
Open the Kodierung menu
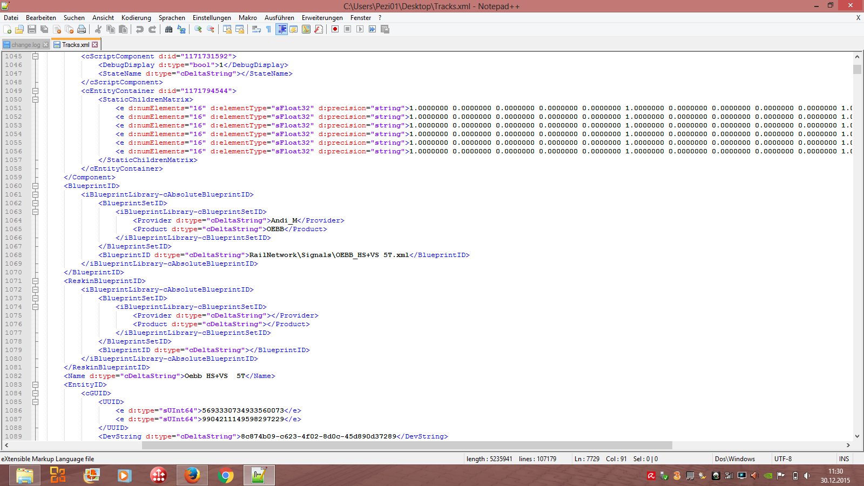[x=136, y=18]
